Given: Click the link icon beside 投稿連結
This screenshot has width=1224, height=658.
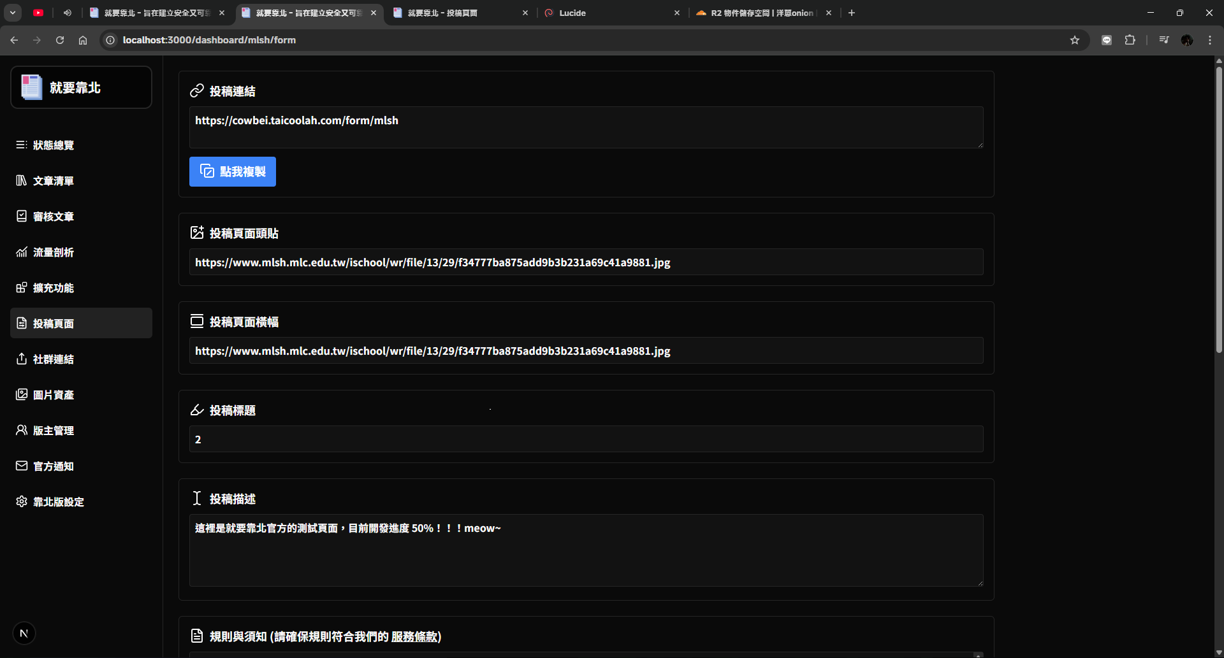Looking at the screenshot, I should (x=197, y=91).
